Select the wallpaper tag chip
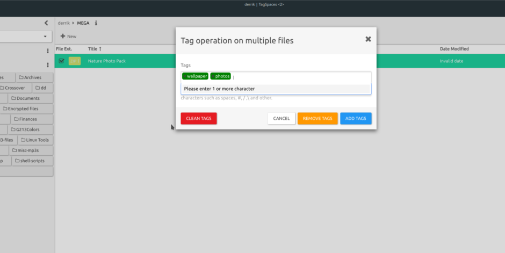The width and height of the screenshot is (505, 253). pos(195,76)
